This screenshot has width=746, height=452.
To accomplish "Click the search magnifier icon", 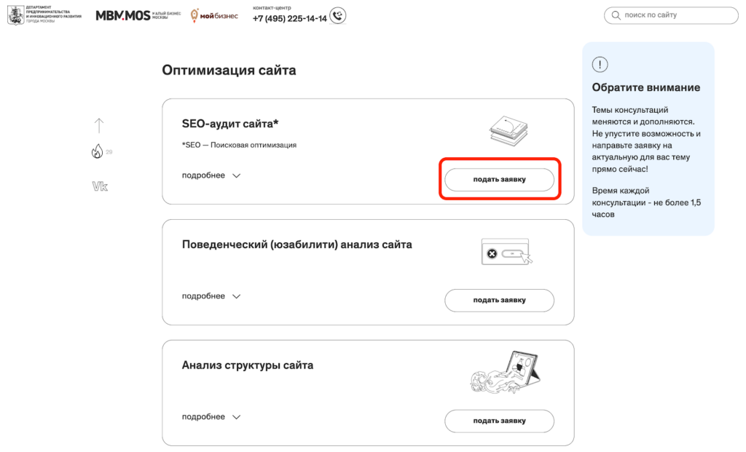I will (616, 15).
